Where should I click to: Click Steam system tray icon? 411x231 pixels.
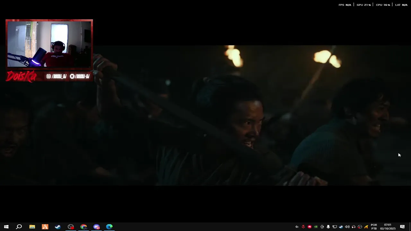tap(341, 227)
